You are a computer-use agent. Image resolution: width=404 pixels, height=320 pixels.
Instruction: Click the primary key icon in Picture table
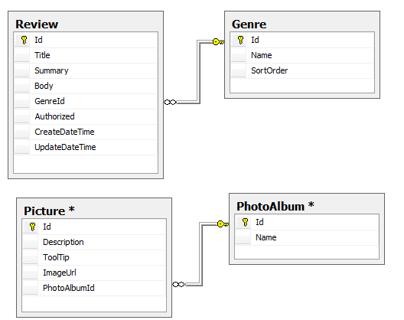pyautogui.click(x=32, y=227)
